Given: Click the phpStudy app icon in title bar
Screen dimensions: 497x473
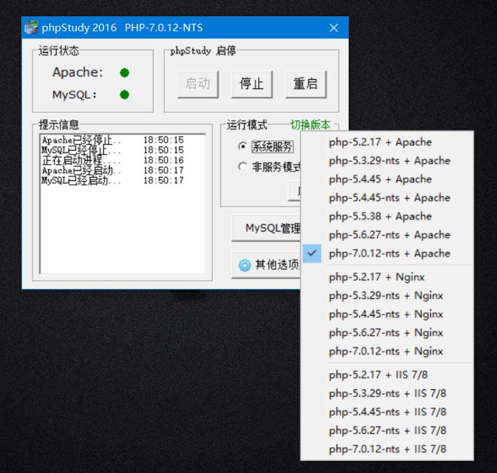Looking at the screenshot, I should click(31, 28).
